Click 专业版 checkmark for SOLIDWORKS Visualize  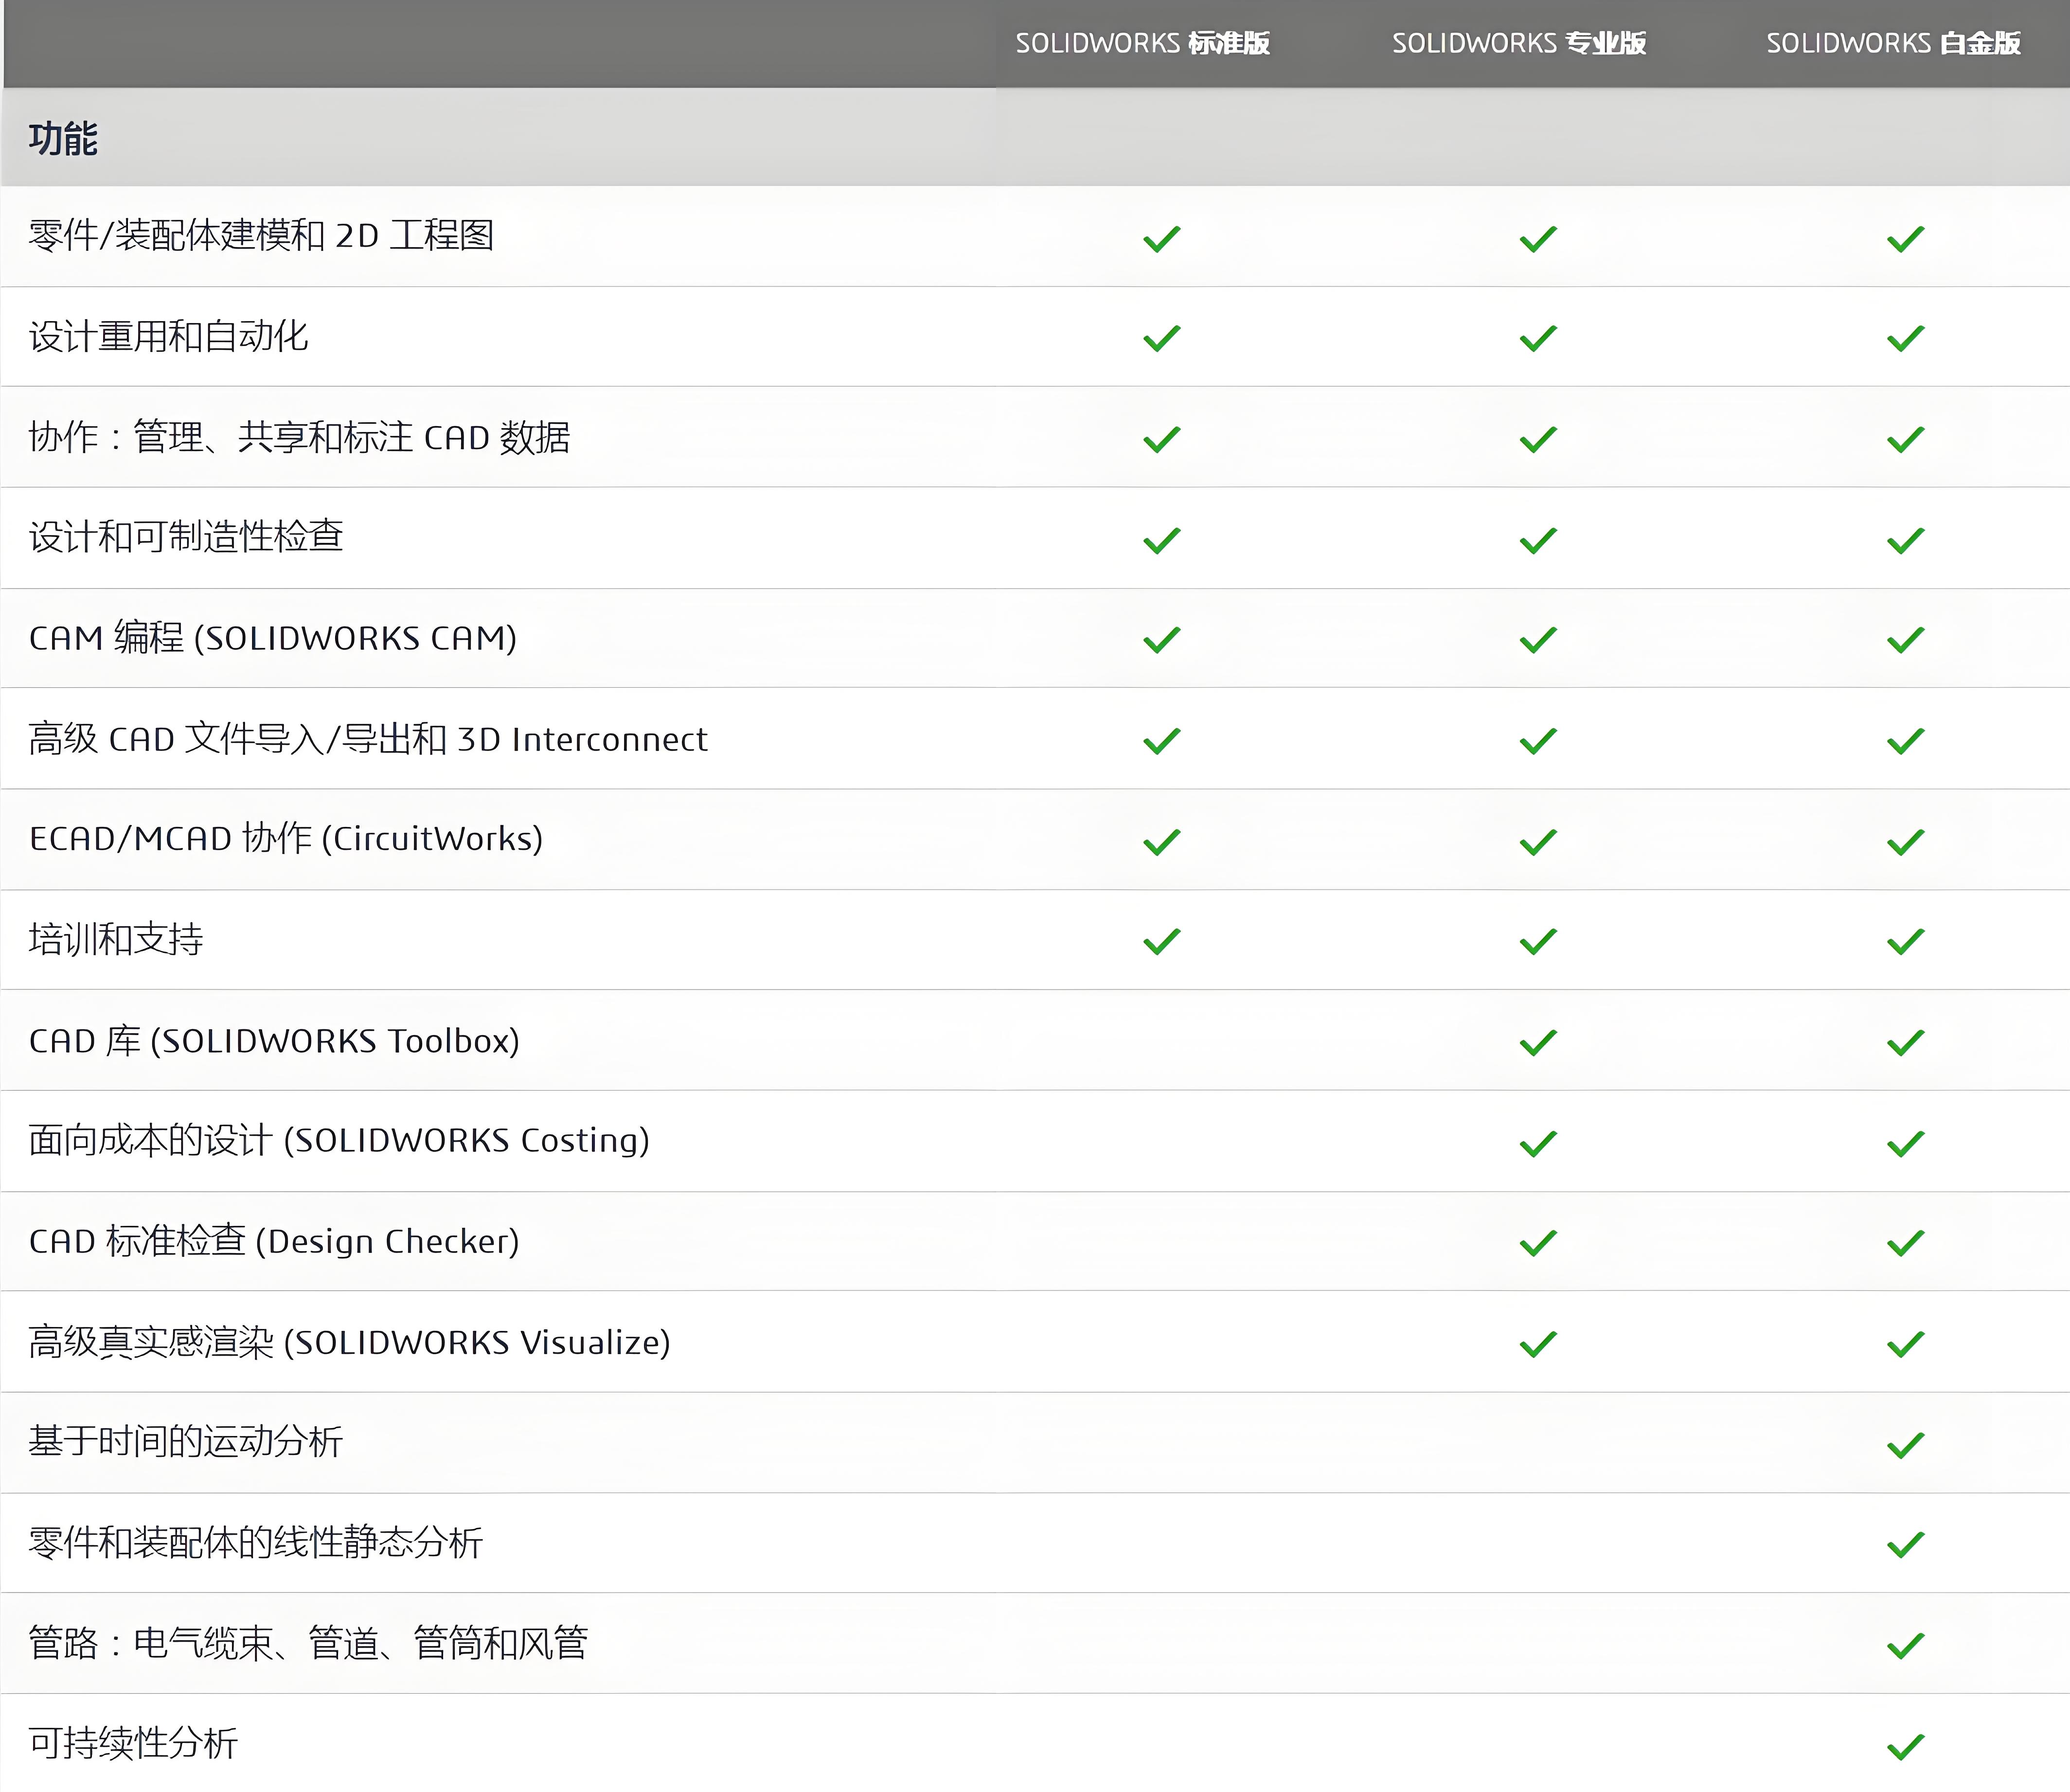pyautogui.click(x=1538, y=1344)
